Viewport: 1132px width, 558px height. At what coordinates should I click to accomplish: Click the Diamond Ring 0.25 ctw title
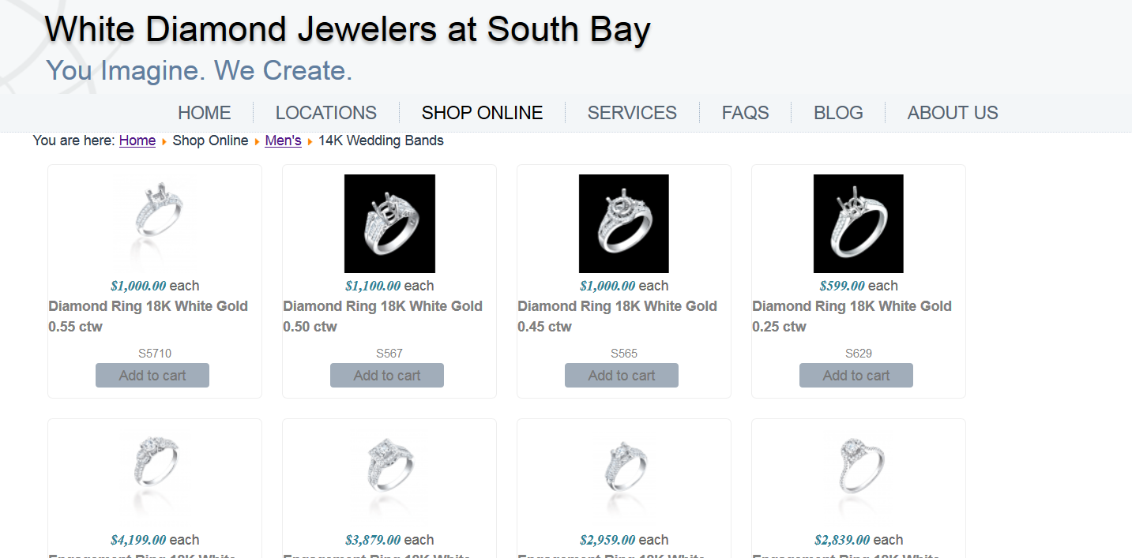point(852,316)
